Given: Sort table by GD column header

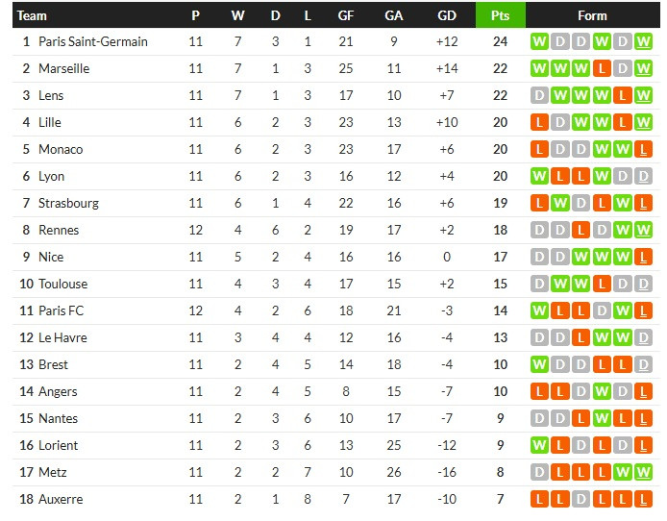Looking at the screenshot, I should pos(446,15).
